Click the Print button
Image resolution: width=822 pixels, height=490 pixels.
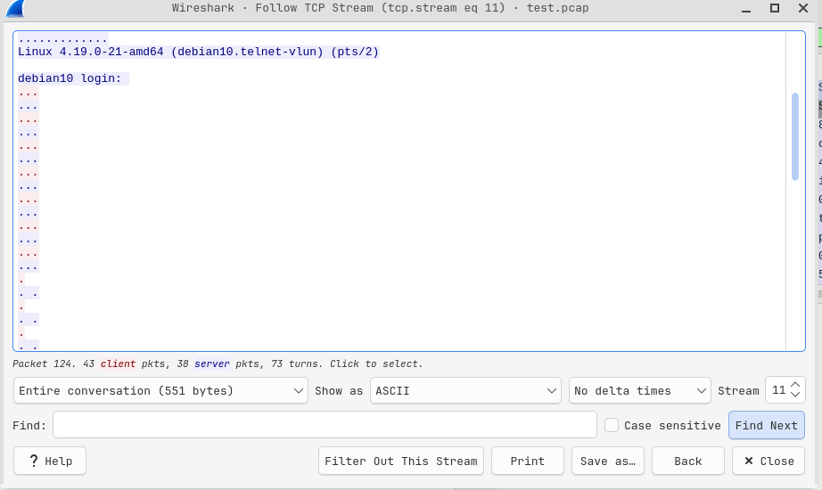pyautogui.click(x=528, y=461)
